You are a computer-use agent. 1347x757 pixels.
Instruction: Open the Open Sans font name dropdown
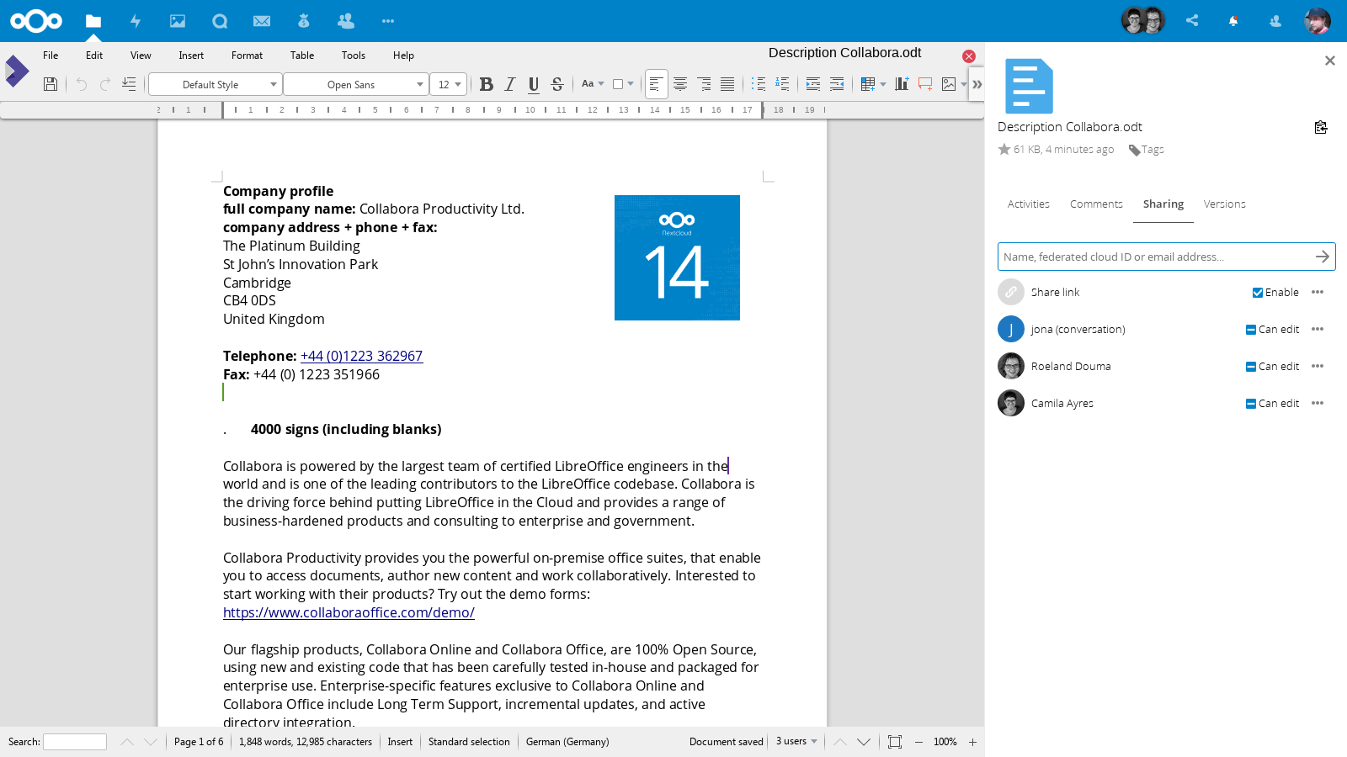pos(355,84)
